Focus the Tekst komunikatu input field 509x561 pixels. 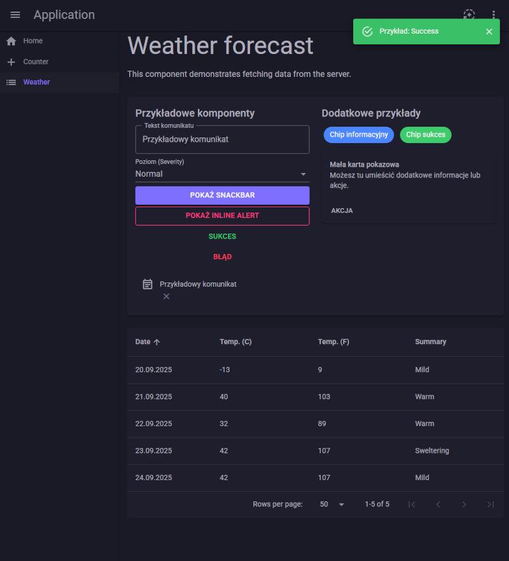(x=222, y=139)
